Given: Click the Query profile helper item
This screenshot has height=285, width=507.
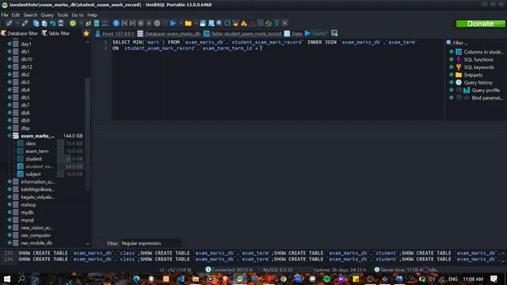Looking at the screenshot, I should (x=486, y=90).
